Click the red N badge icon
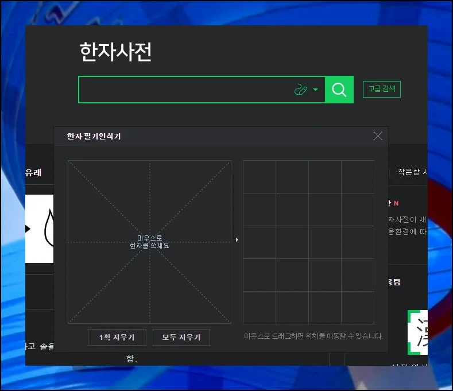 point(396,203)
